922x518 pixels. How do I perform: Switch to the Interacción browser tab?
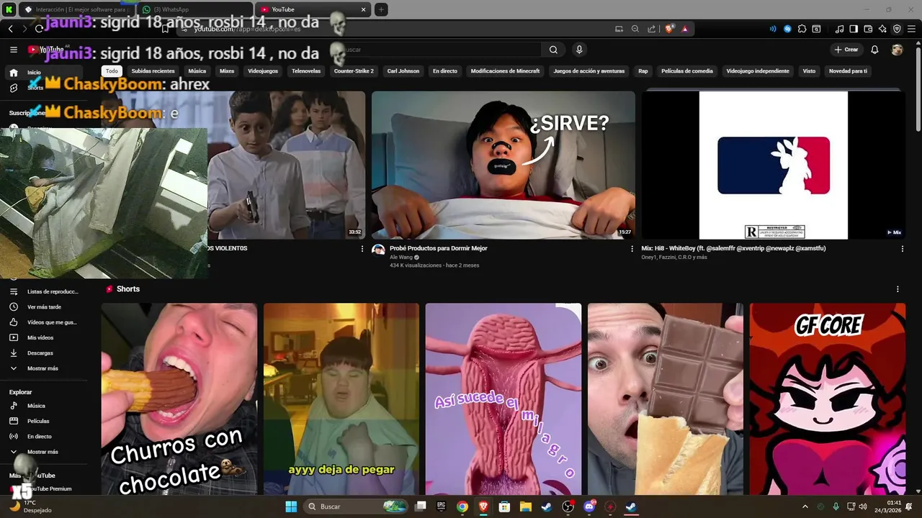coord(77,9)
